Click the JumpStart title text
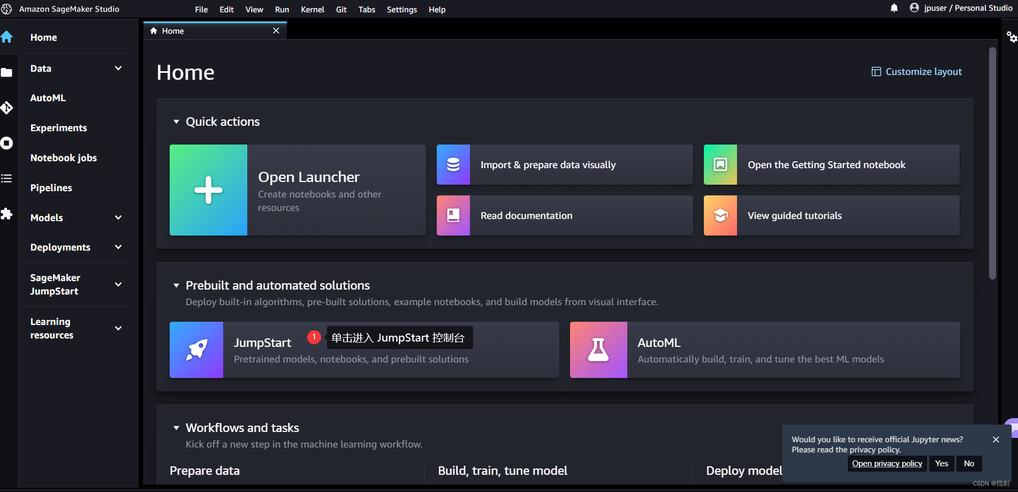The image size is (1018, 492). (x=262, y=343)
